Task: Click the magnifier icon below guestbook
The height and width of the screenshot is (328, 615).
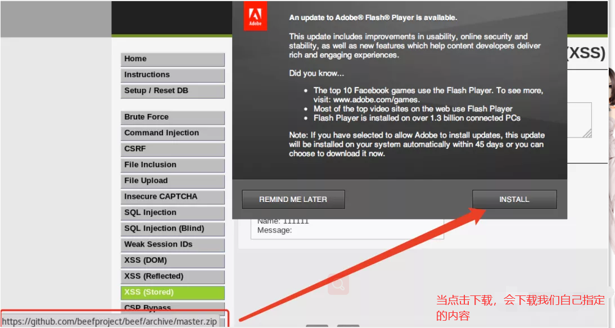Action: (x=338, y=284)
